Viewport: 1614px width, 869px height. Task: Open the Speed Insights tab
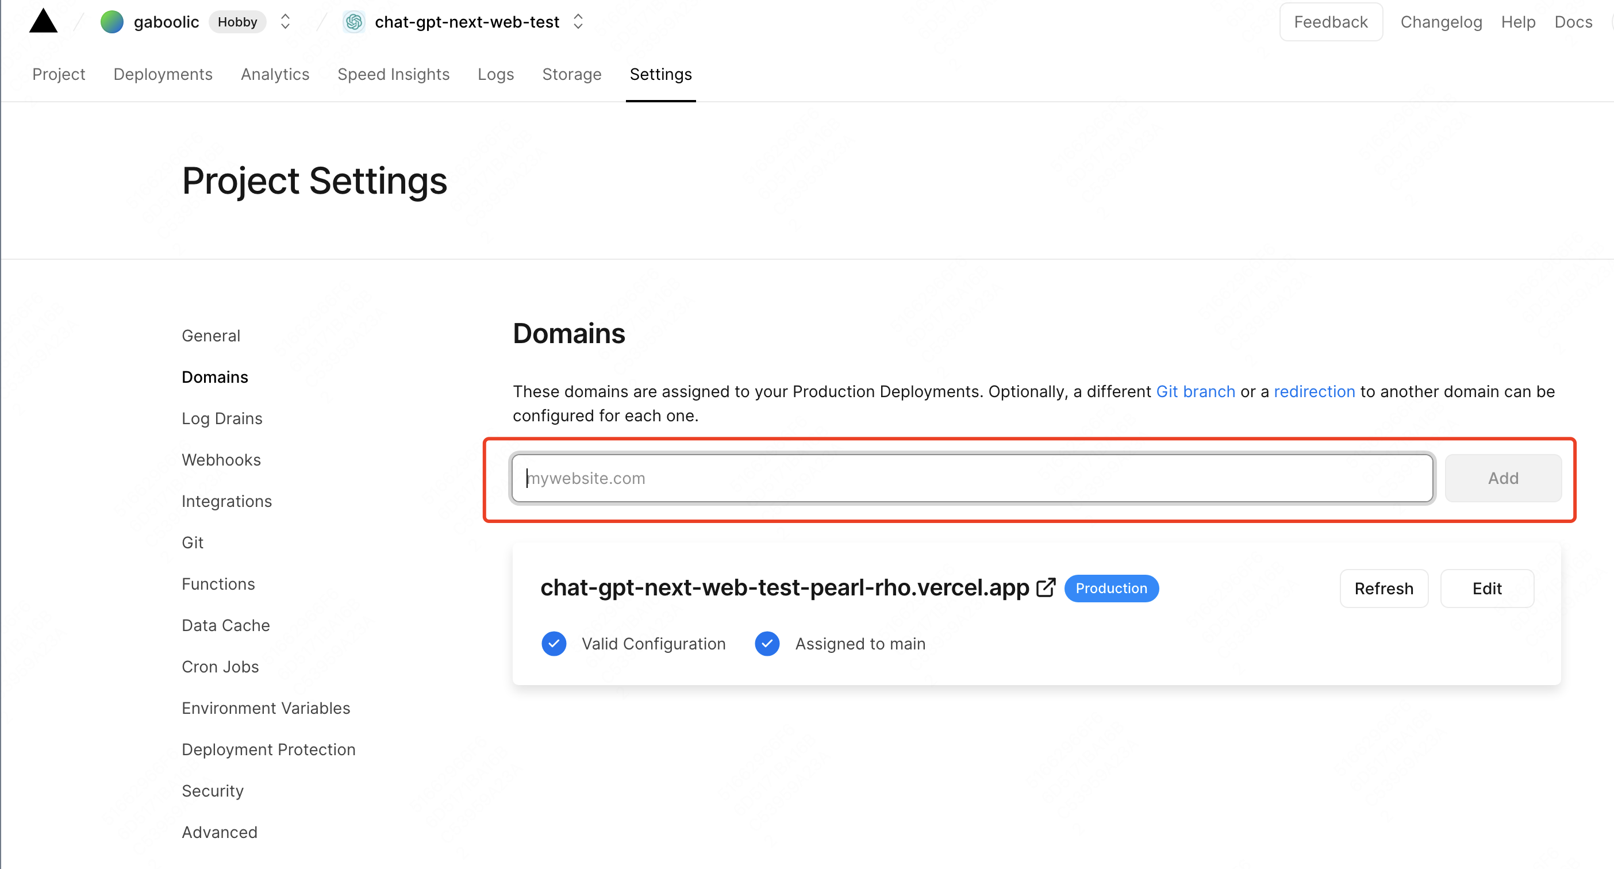click(x=393, y=74)
